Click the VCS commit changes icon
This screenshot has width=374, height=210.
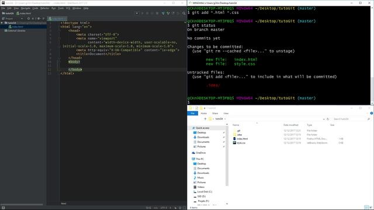click(168, 13)
